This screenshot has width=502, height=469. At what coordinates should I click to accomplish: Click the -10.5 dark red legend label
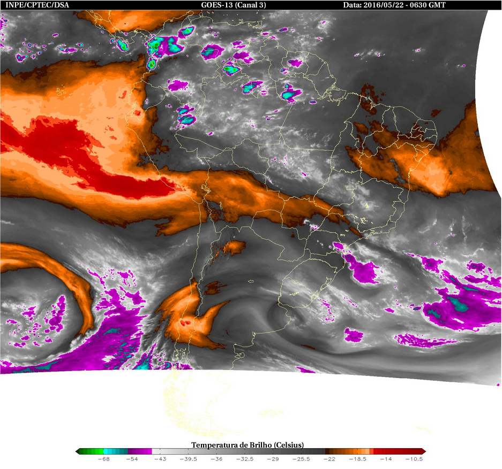pyautogui.click(x=414, y=459)
